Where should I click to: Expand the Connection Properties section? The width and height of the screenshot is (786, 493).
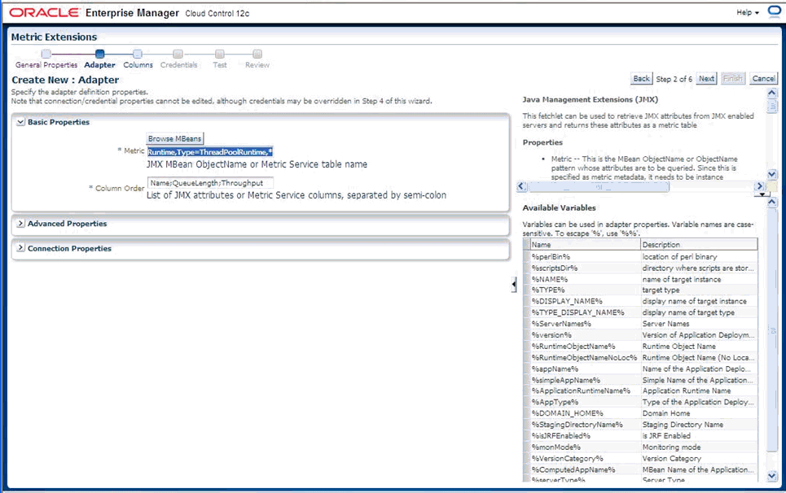click(20, 248)
